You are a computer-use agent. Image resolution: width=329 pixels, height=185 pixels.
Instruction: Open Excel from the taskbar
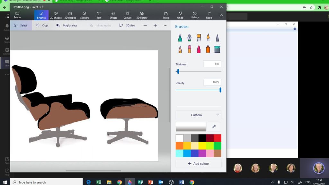(x=99, y=182)
